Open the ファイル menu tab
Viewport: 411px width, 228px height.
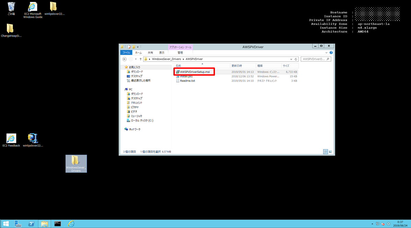(x=126, y=53)
